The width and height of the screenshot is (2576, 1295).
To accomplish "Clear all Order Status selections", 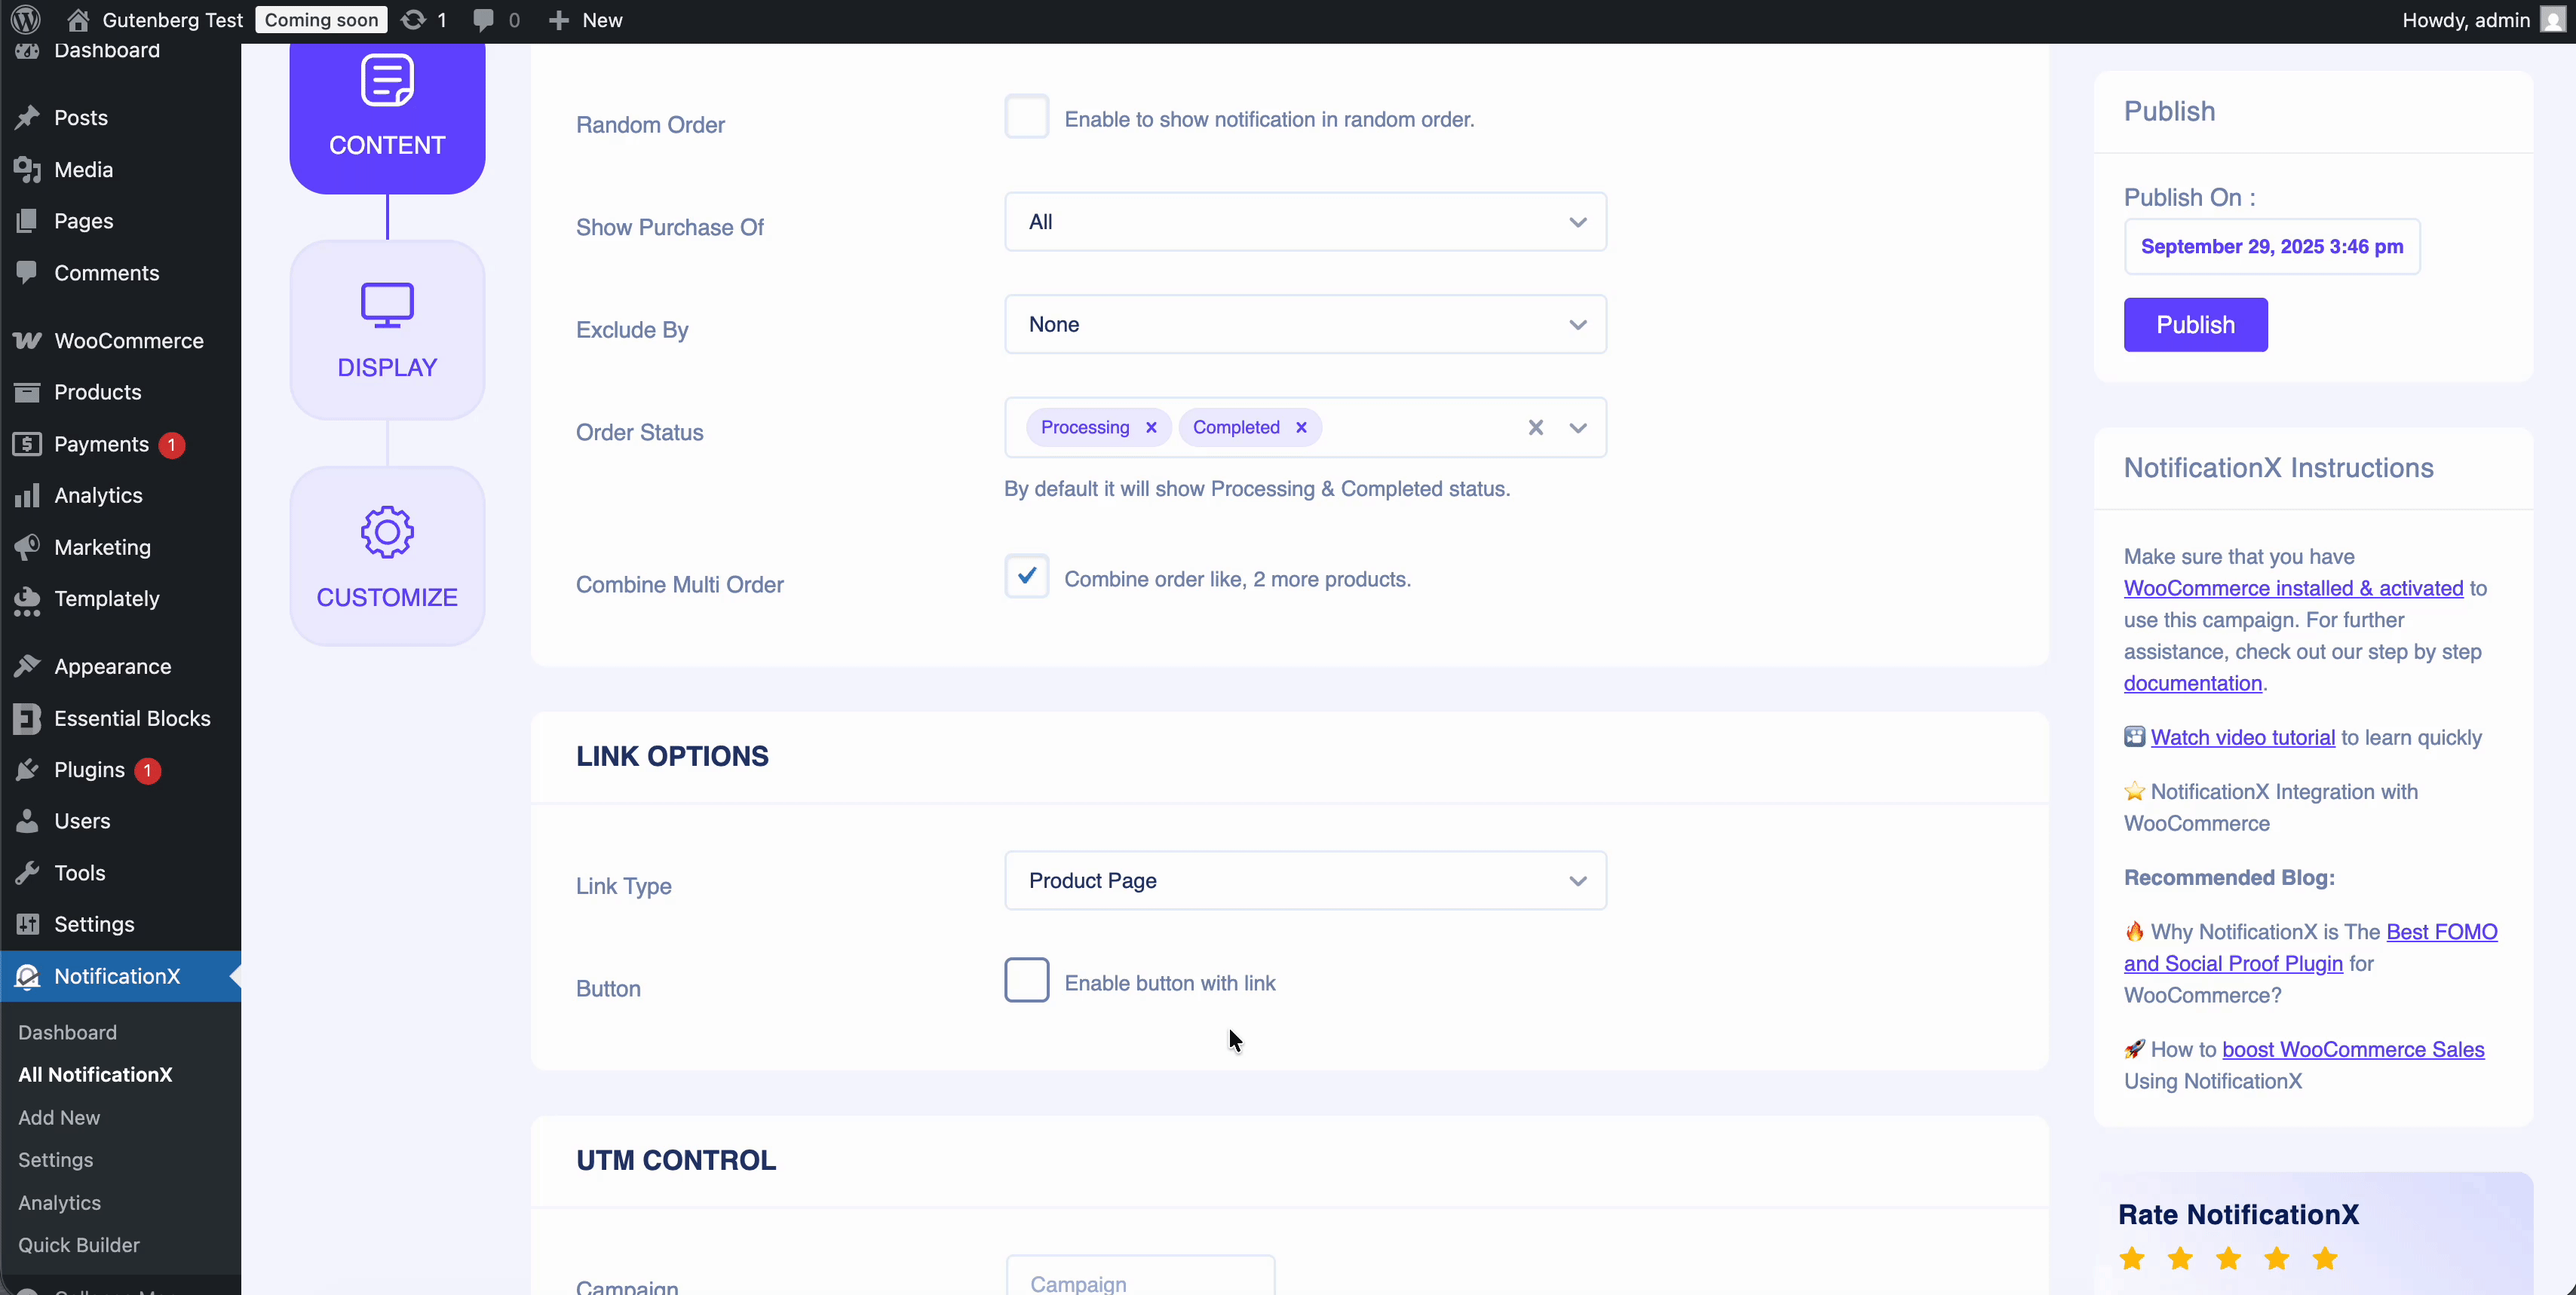I will pos(1535,427).
